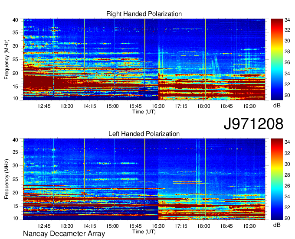Click 15:00 tick under Right Handed plot
Screen dimensions: 295x239
[112, 106]
